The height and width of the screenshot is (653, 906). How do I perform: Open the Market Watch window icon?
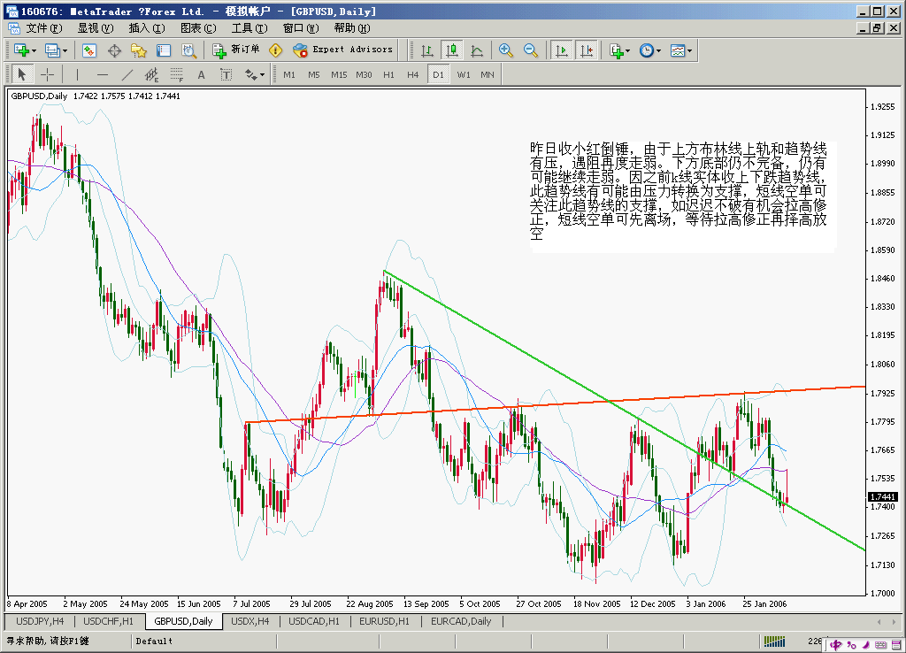[x=89, y=50]
